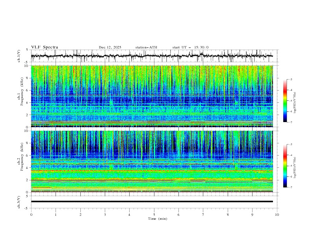Click the ch.2 spectrogram panel

pyautogui.click(x=152, y=161)
